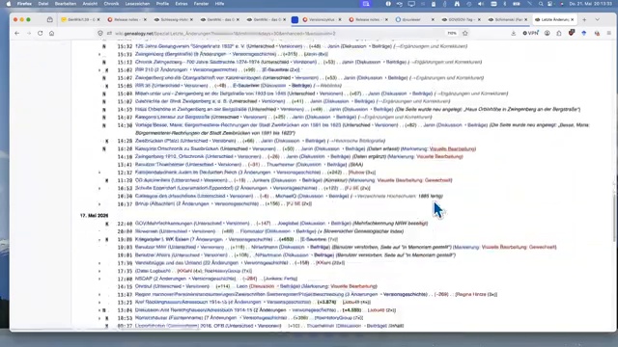The image size is (618, 347).
Task: Open a new tab with plus button
Action: 584,19
